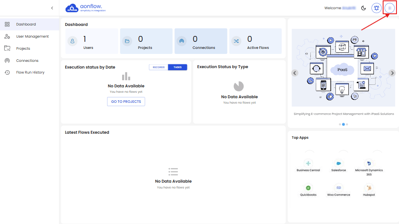
Task: Open Connections in sidebar
Action: pos(27,61)
